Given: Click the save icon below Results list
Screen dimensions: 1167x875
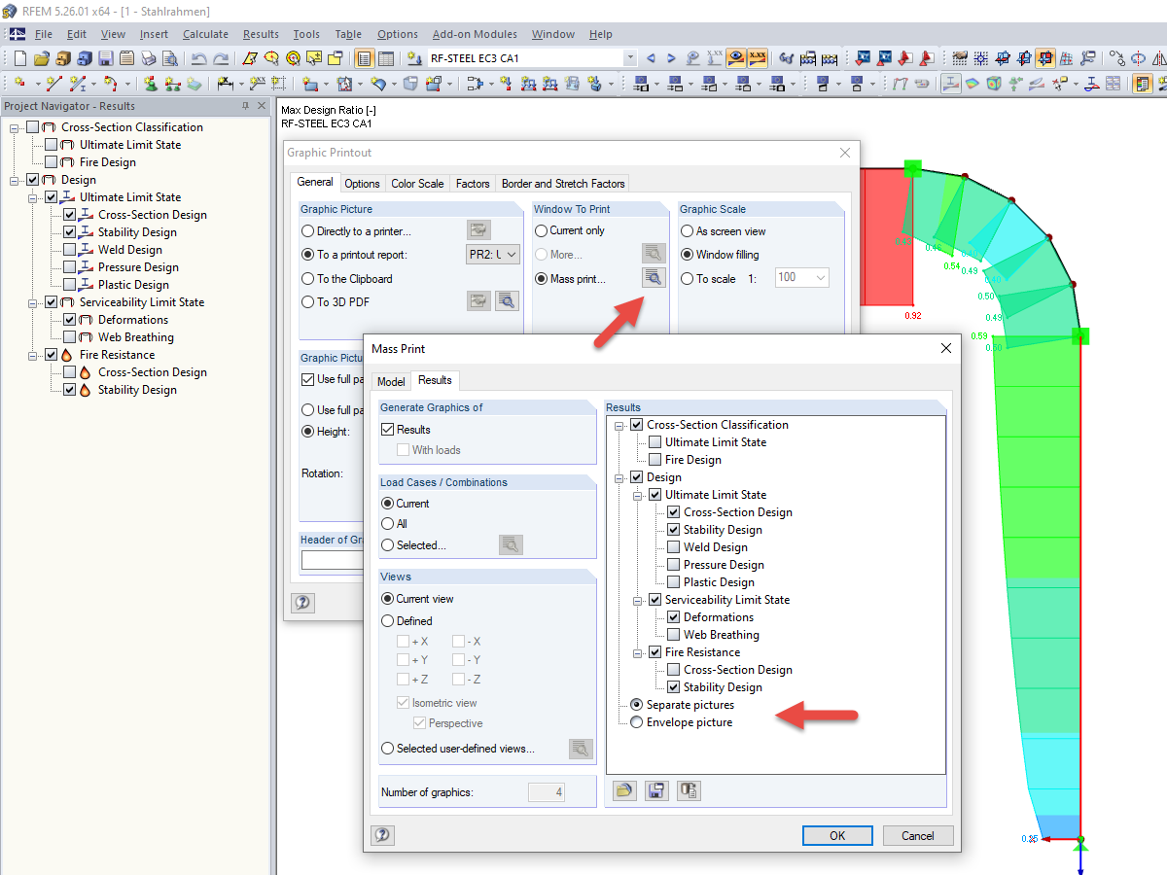Looking at the screenshot, I should click(656, 790).
